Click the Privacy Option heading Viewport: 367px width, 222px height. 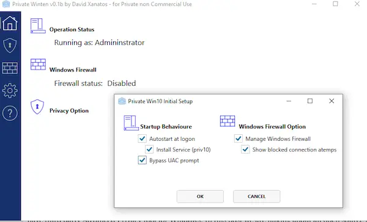[x=69, y=110]
